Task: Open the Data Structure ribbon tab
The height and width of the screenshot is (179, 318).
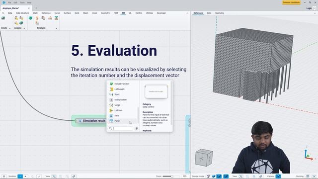Action: click(22, 13)
